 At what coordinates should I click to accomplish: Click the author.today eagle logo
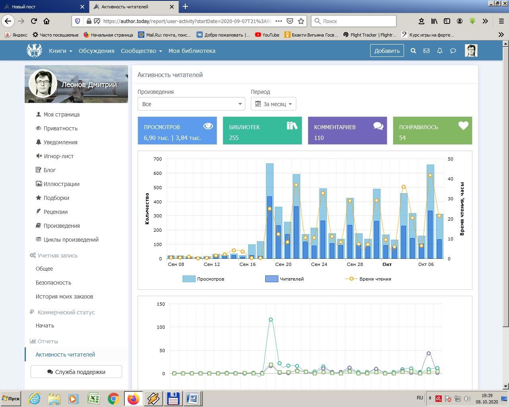tap(34, 51)
